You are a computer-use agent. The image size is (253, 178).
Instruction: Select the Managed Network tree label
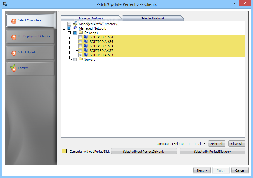92,28
